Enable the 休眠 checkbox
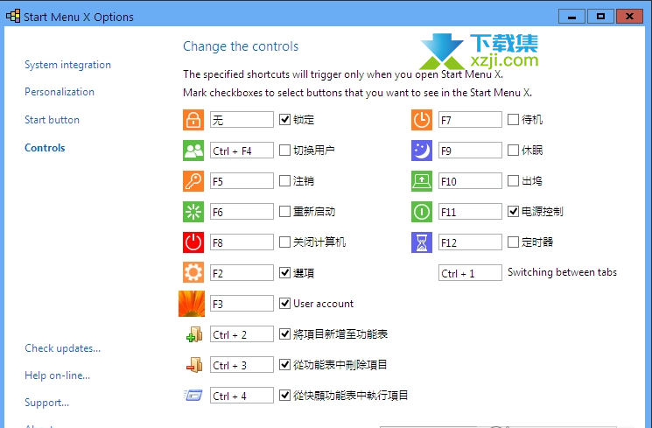 [x=514, y=151]
